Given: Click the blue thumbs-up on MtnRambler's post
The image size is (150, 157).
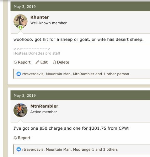Looking at the screenshot, I should (19, 149).
